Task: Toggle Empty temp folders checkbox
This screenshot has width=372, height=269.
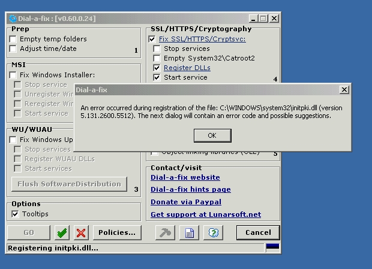Action: [x=13, y=39]
